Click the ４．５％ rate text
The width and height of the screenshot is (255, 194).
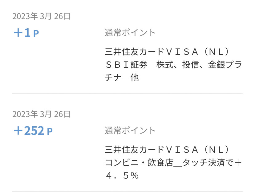tap(122, 176)
